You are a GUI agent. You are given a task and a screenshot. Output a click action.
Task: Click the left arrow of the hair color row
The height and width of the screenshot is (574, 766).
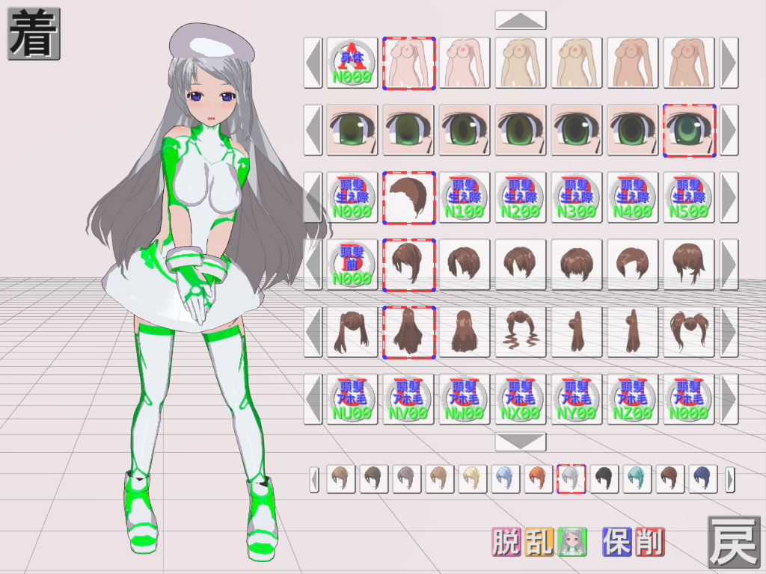315,479
